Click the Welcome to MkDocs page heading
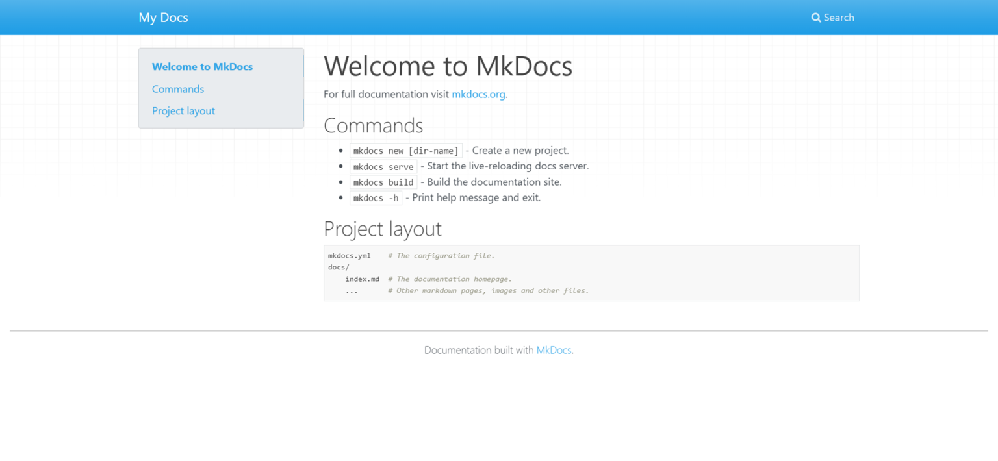The height and width of the screenshot is (461, 998). click(448, 66)
